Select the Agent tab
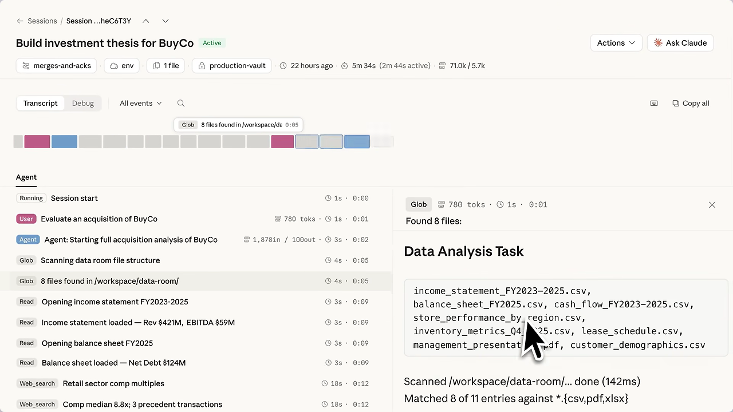Image resolution: width=733 pixels, height=412 pixels. click(26, 177)
